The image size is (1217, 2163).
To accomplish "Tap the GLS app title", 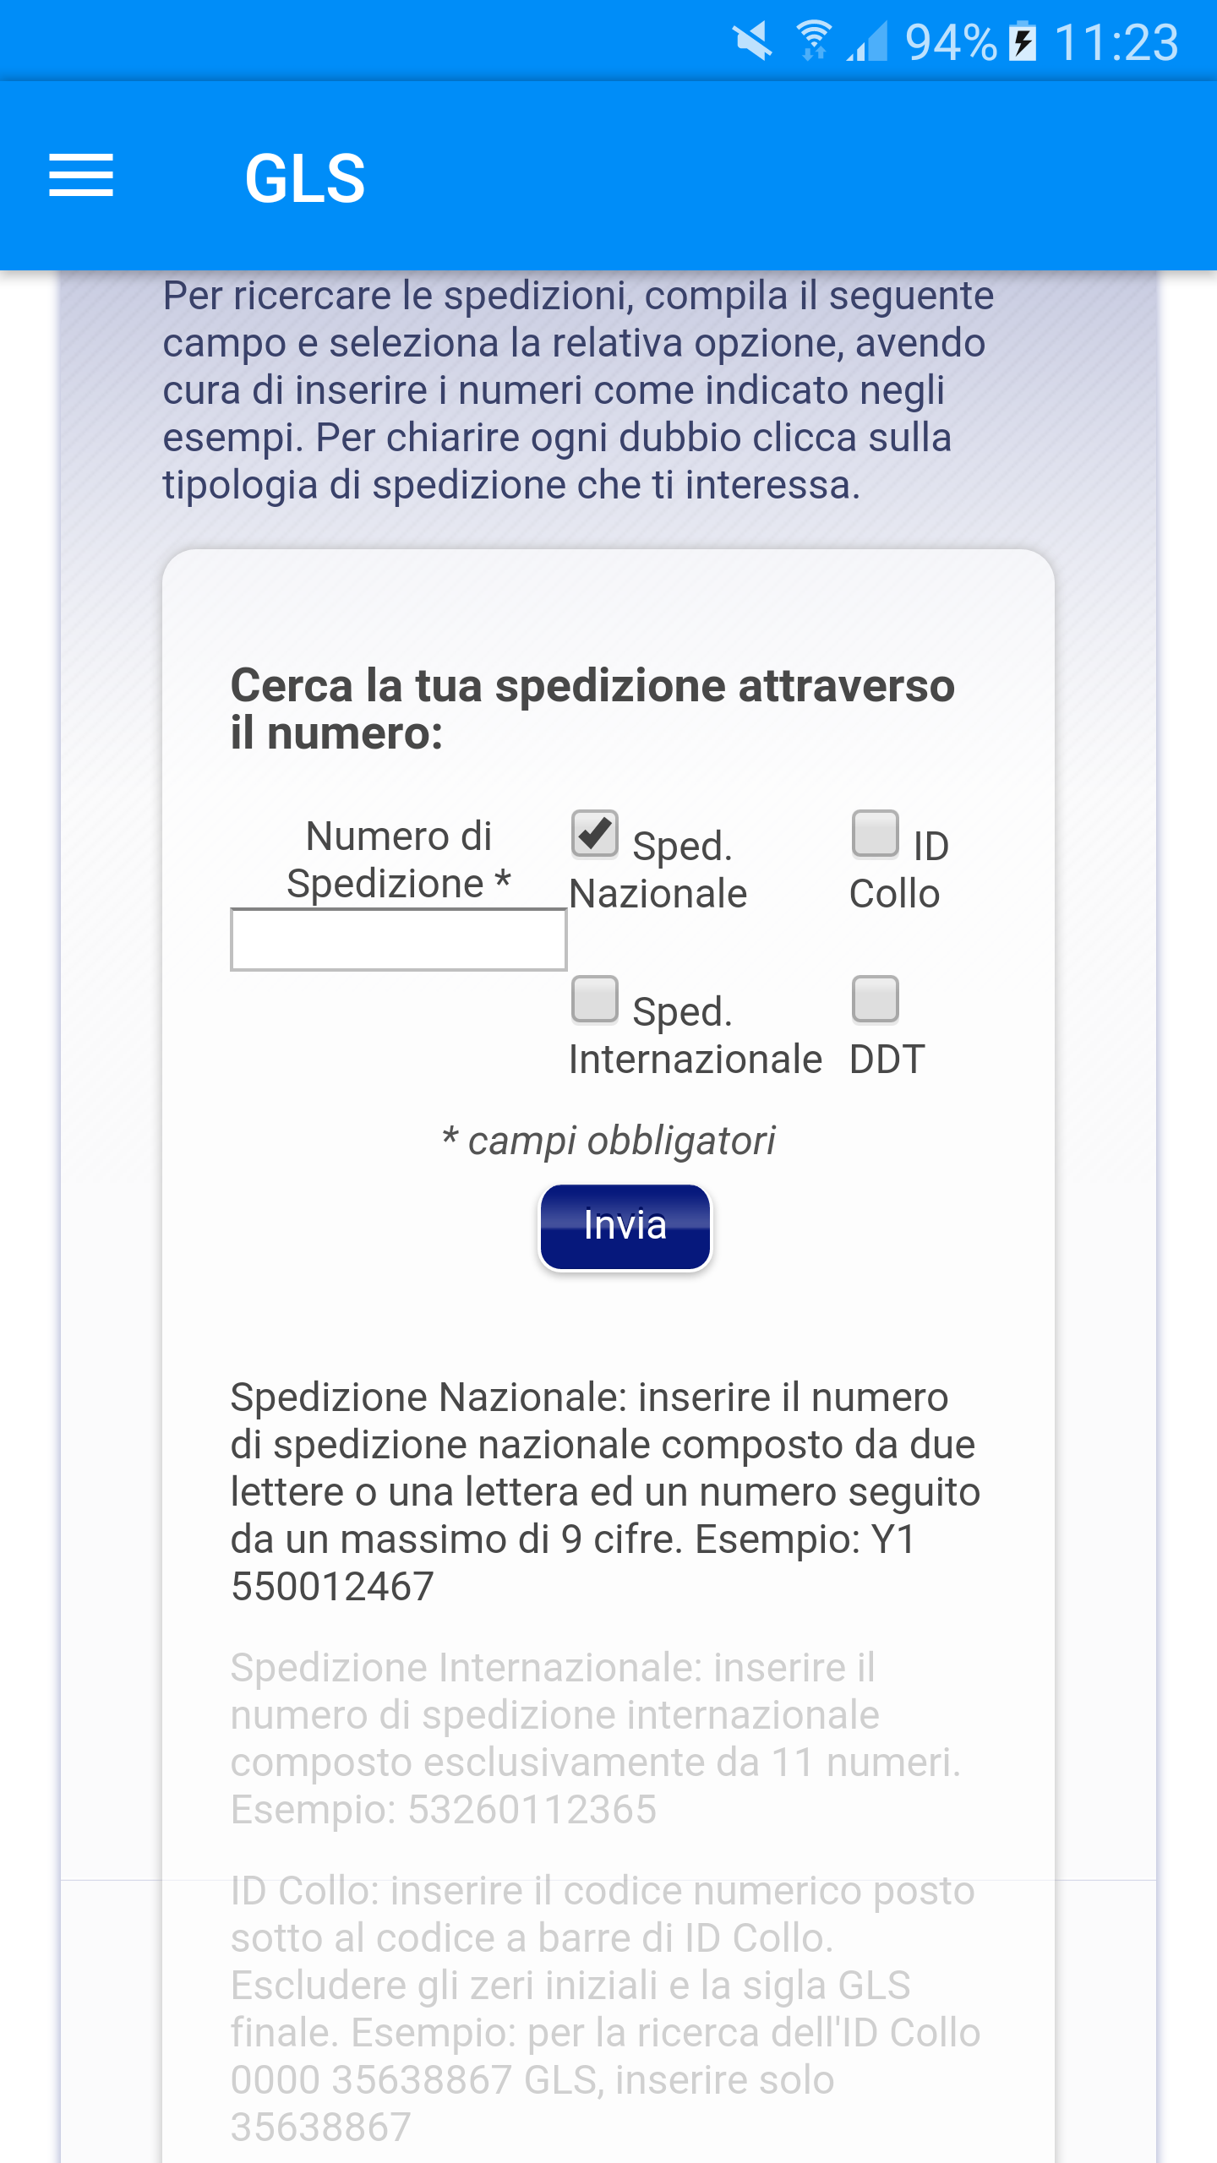I will coord(304,178).
